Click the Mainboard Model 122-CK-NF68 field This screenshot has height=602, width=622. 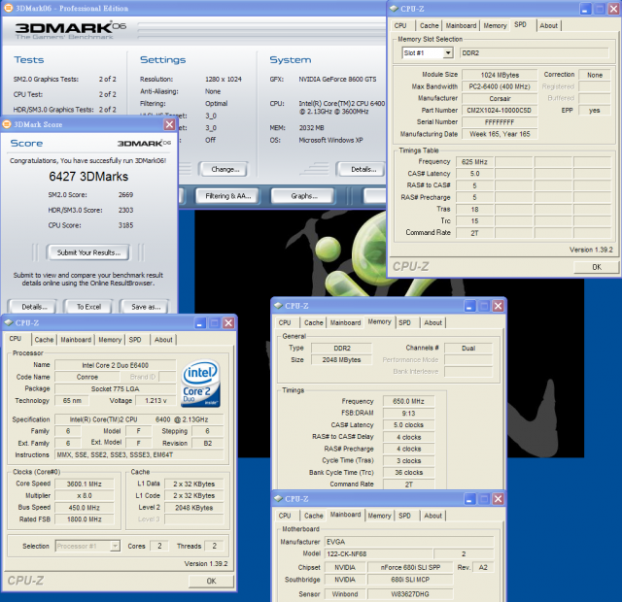pyautogui.click(x=378, y=553)
